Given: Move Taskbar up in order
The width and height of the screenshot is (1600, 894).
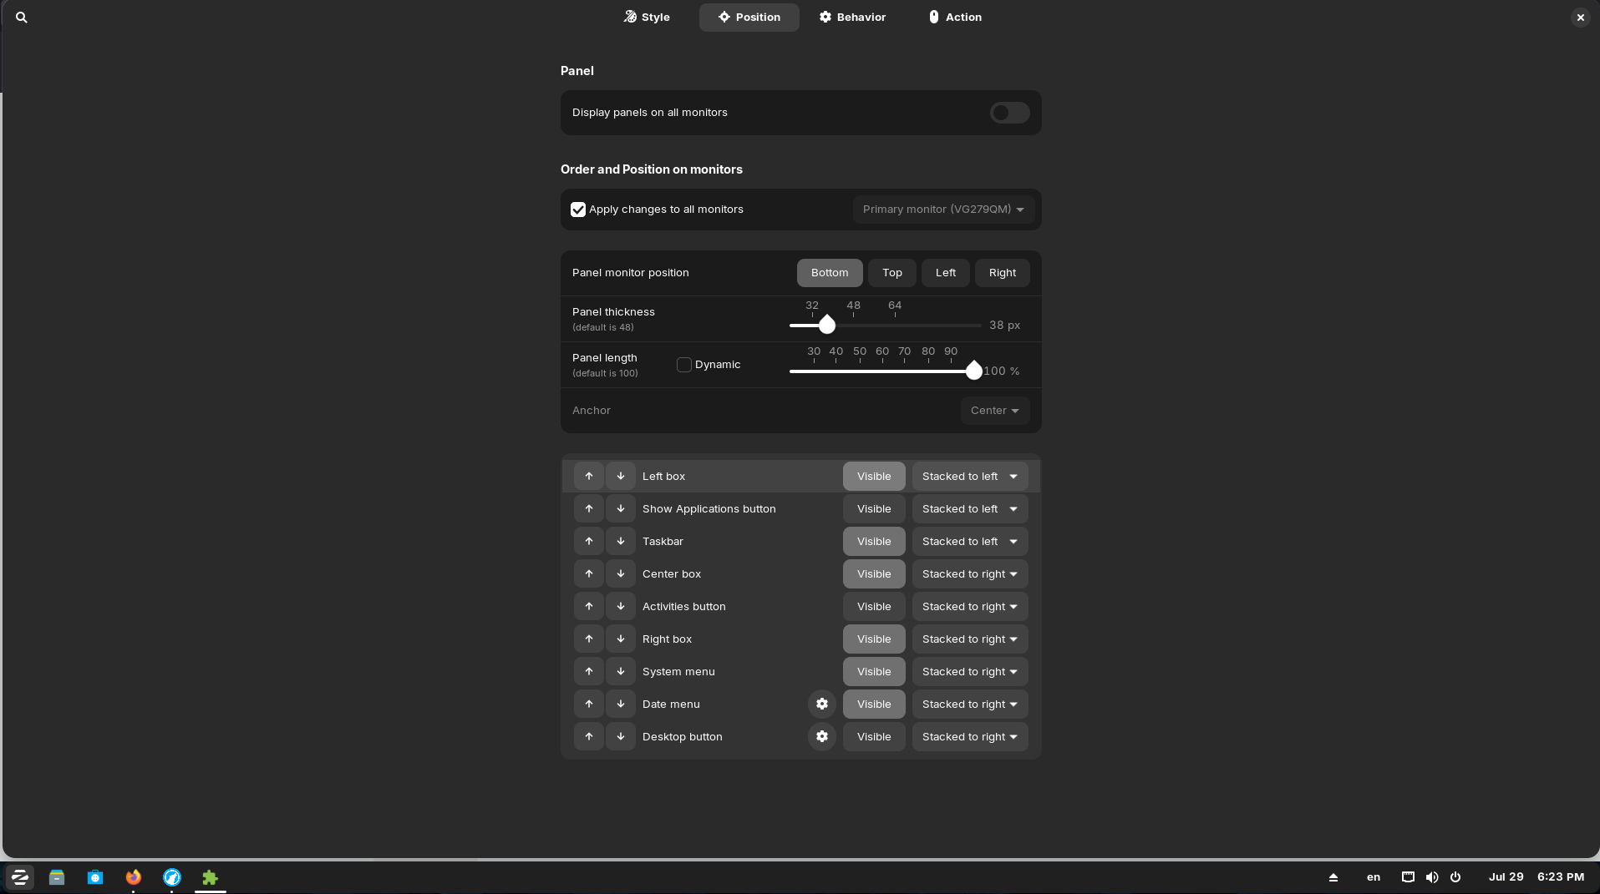Looking at the screenshot, I should [589, 541].
